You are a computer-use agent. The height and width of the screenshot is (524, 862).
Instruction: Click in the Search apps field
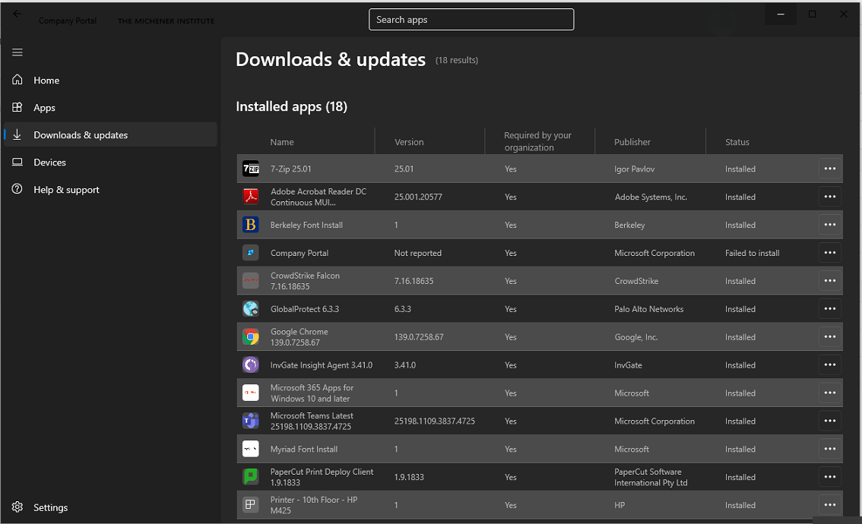(x=471, y=20)
